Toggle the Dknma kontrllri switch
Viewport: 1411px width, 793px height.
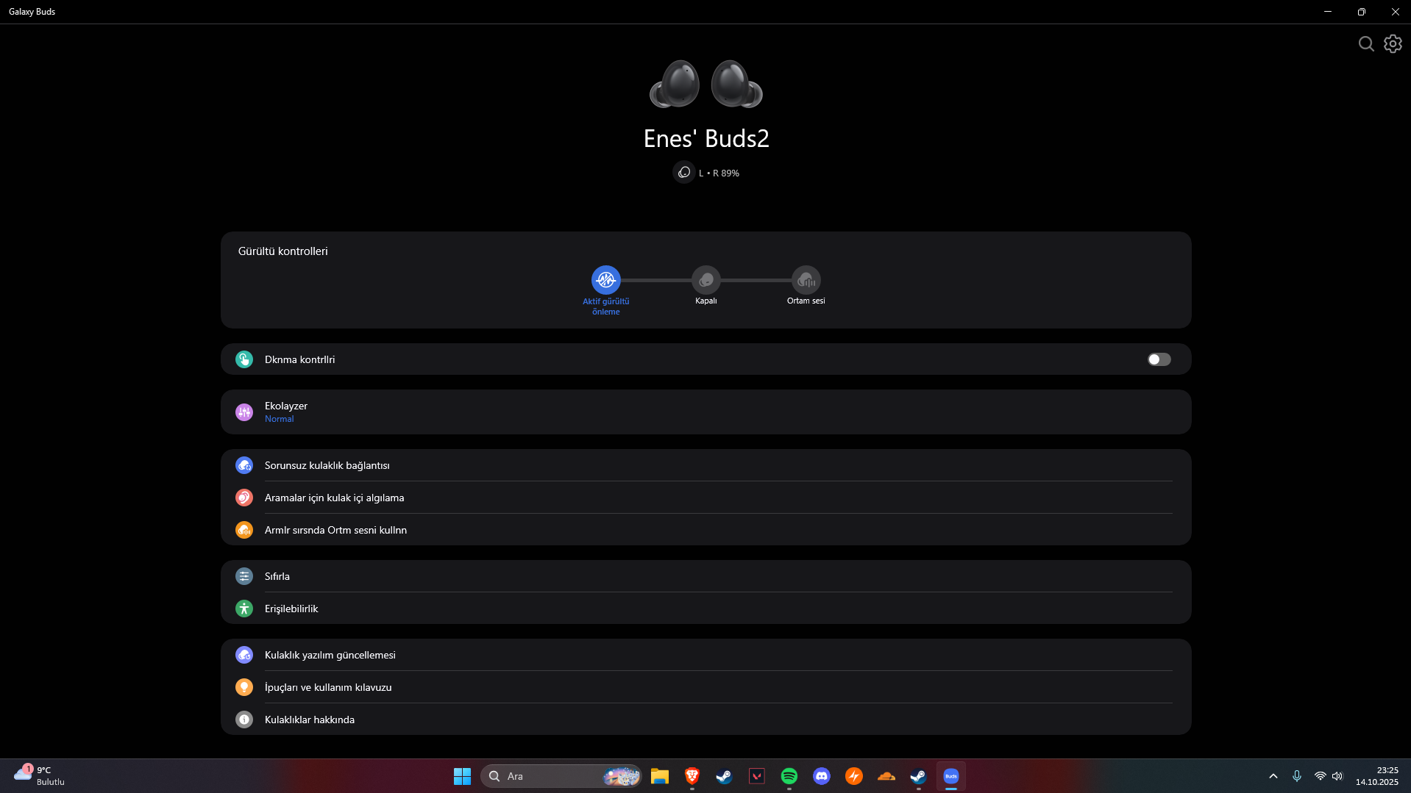pyautogui.click(x=1159, y=359)
